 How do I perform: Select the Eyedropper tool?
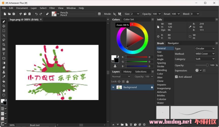[4, 77]
